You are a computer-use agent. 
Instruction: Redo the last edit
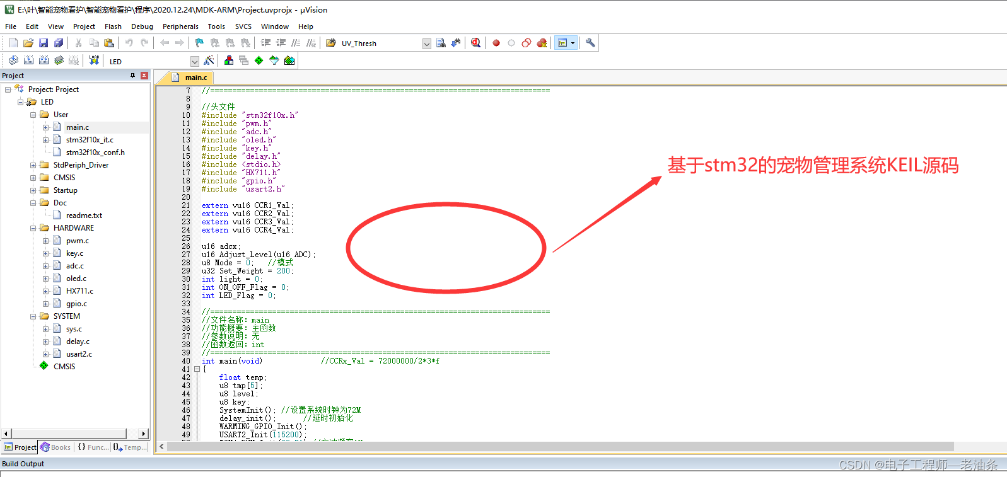[x=144, y=43]
